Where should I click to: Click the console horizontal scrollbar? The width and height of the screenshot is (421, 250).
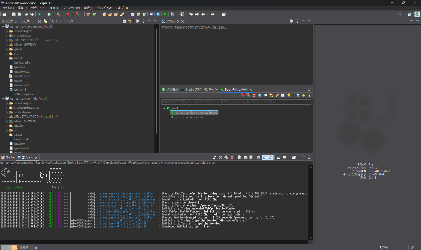pyautogui.click(x=106, y=242)
